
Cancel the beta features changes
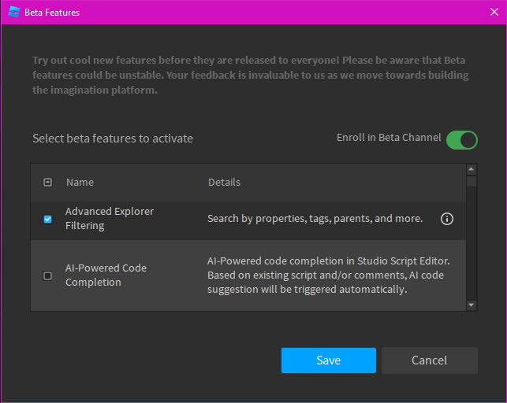click(x=430, y=360)
